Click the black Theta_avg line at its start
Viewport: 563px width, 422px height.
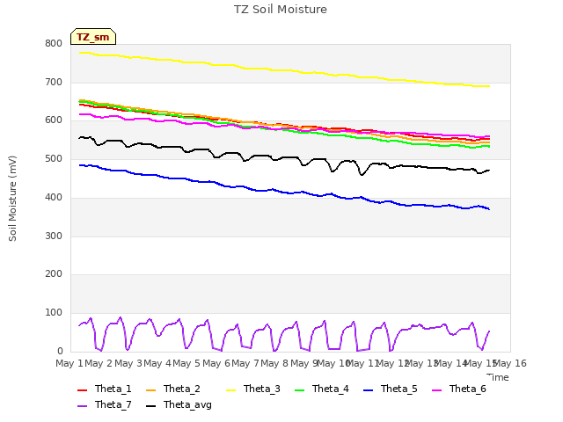(x=80, y=138)
